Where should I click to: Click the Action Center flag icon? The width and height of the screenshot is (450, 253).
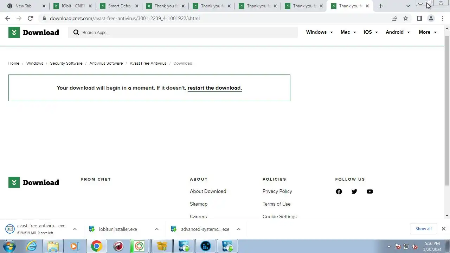click(x=398, y=246)
